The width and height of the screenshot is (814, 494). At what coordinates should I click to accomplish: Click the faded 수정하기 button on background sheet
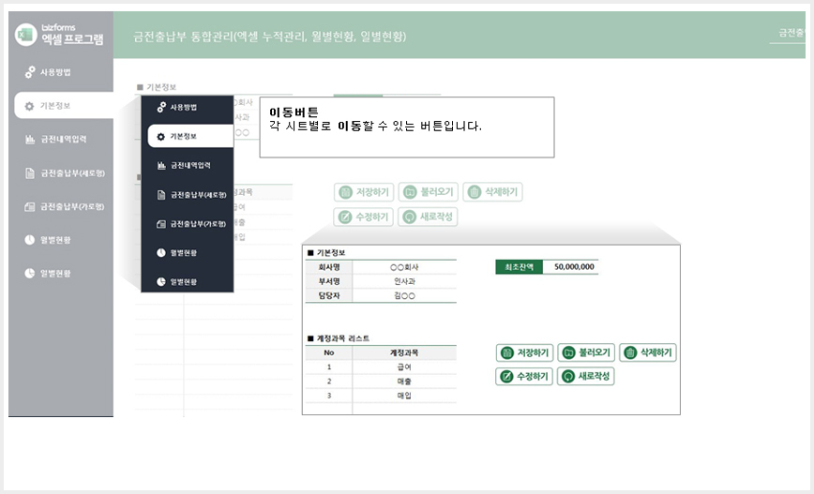[x=364, y=217]
